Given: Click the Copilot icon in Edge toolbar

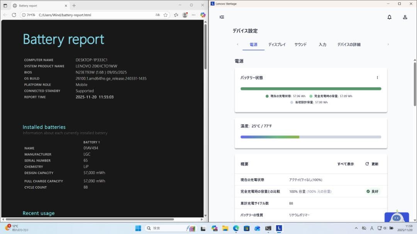Looking at the screenshot, I should pyautogui.click(x=202, y=15).
